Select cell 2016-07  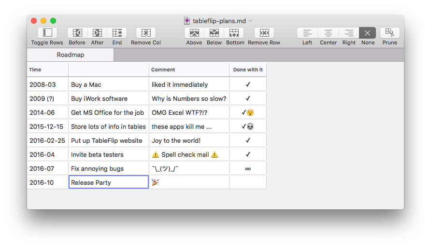(47, 168)
